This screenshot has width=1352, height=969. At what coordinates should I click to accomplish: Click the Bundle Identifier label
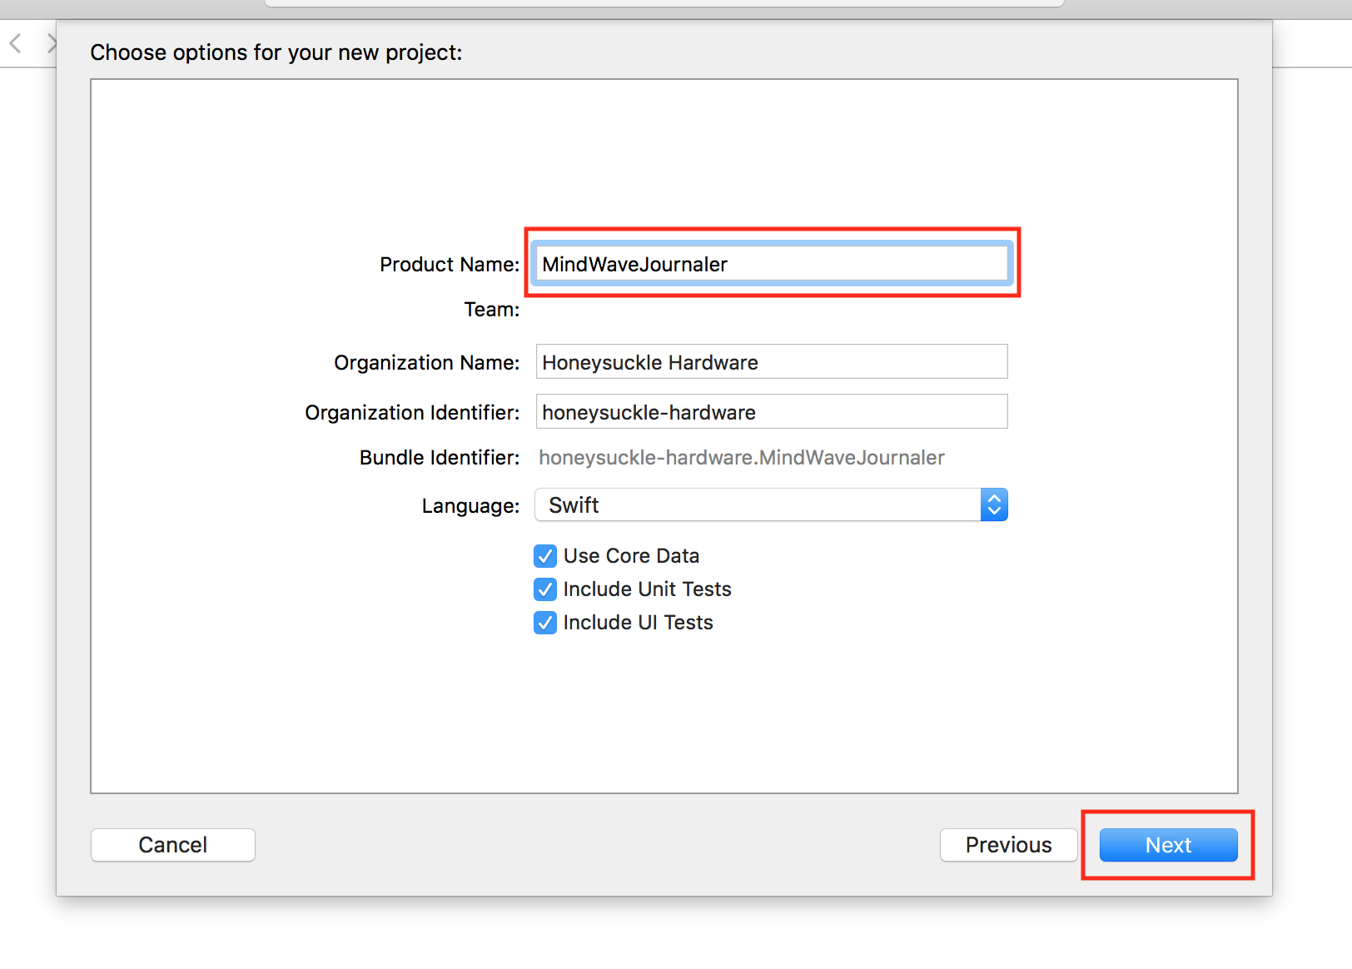click(439, 457)
